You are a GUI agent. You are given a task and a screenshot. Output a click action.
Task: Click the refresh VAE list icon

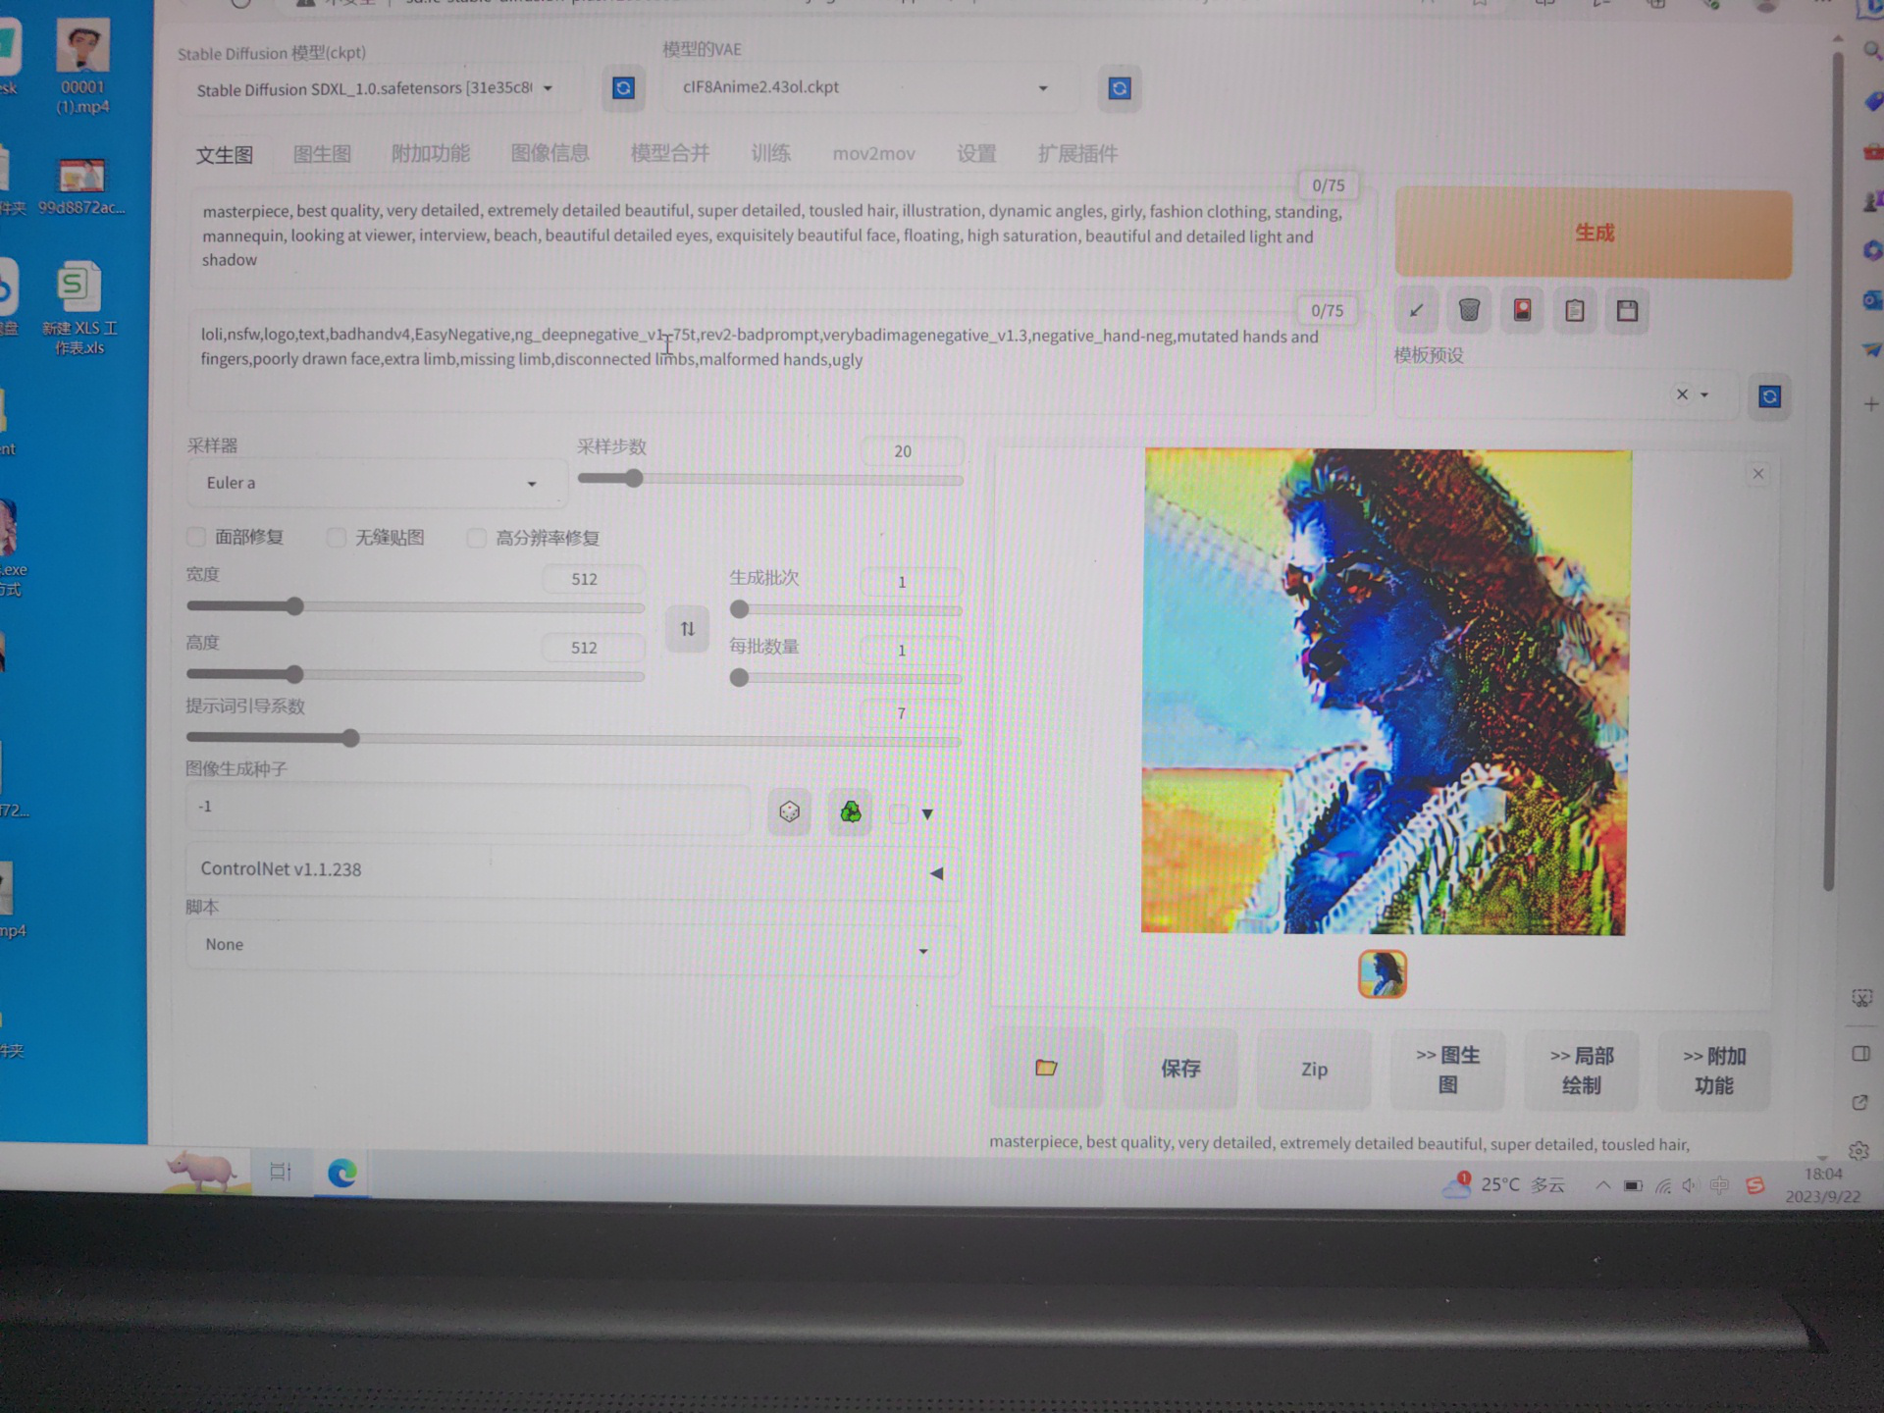(x=1119, y=89)
